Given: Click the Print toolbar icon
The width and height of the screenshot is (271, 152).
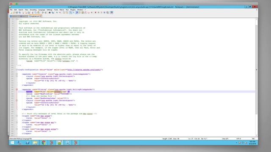Looking at the screenshot, I should click(29, 13).
